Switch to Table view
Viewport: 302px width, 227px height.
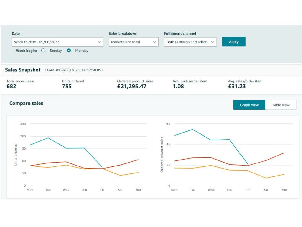281,105
